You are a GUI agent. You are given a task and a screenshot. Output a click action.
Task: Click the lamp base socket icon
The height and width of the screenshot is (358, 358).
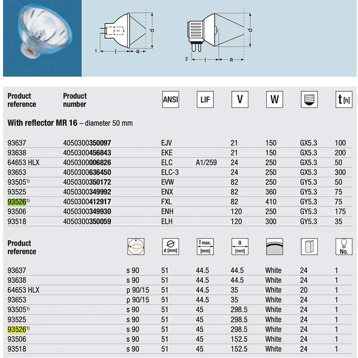[308, 99]
